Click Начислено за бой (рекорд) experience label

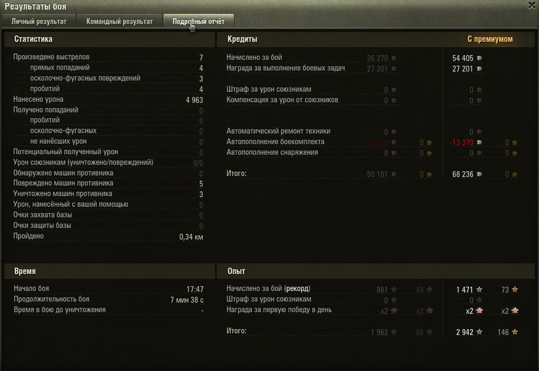[268, 288]
